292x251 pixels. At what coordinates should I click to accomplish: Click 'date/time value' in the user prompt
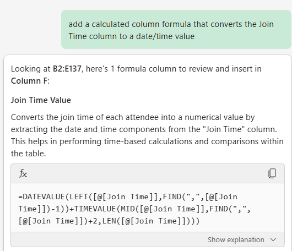tap(165, 36)
